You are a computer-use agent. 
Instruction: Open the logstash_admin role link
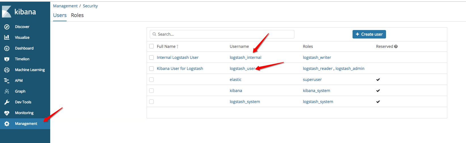coord(350,69)
